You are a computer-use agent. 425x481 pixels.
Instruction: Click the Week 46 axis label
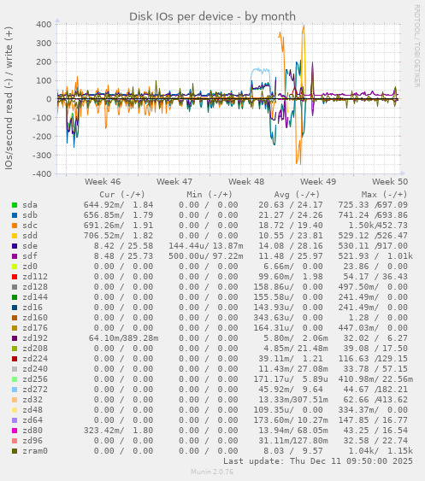coord(103,182)
